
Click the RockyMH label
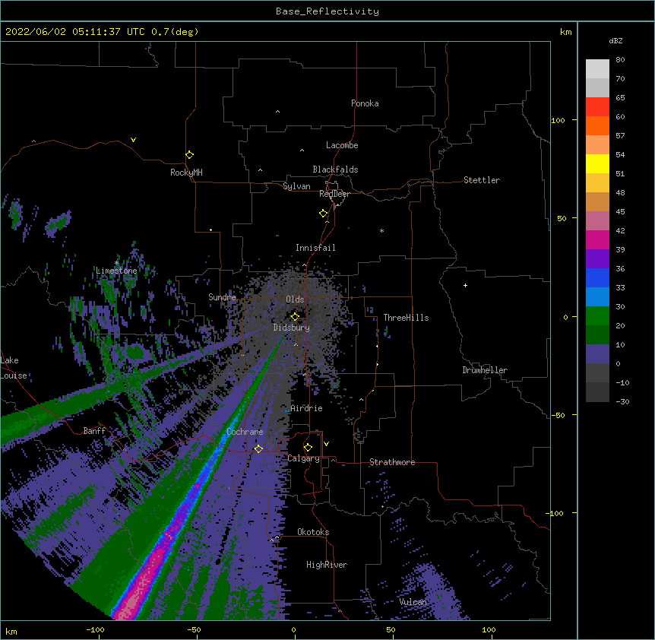(186, 173)
